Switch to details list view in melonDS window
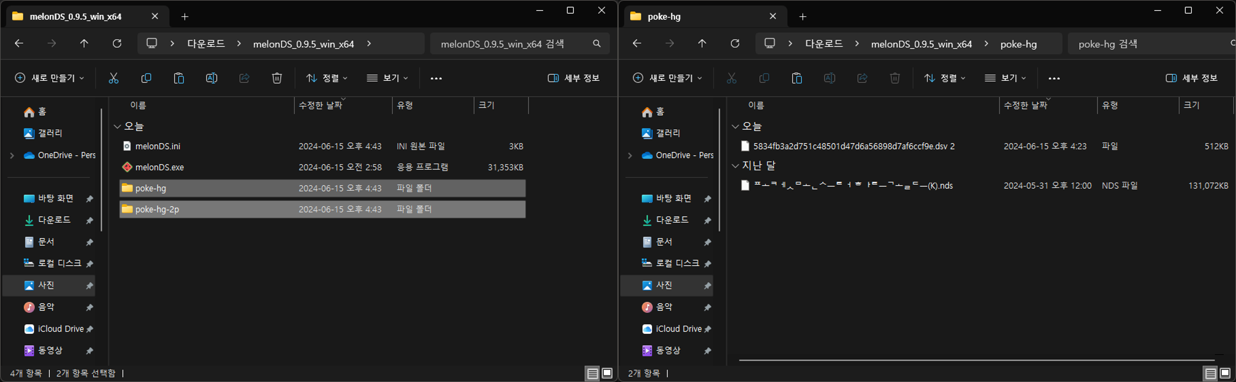Image resolution: width=1236 pixels, height=382 pixels. click(x=593, y=373)
